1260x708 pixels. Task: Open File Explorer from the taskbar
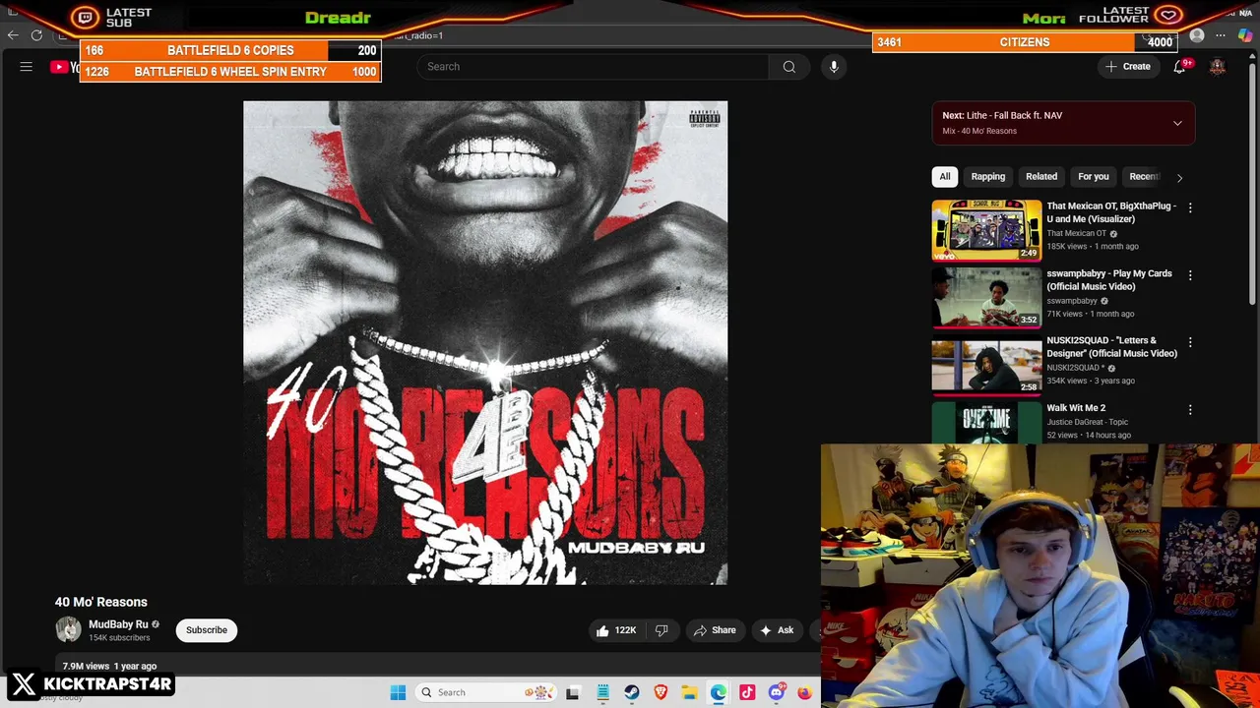tap(689, 692)
